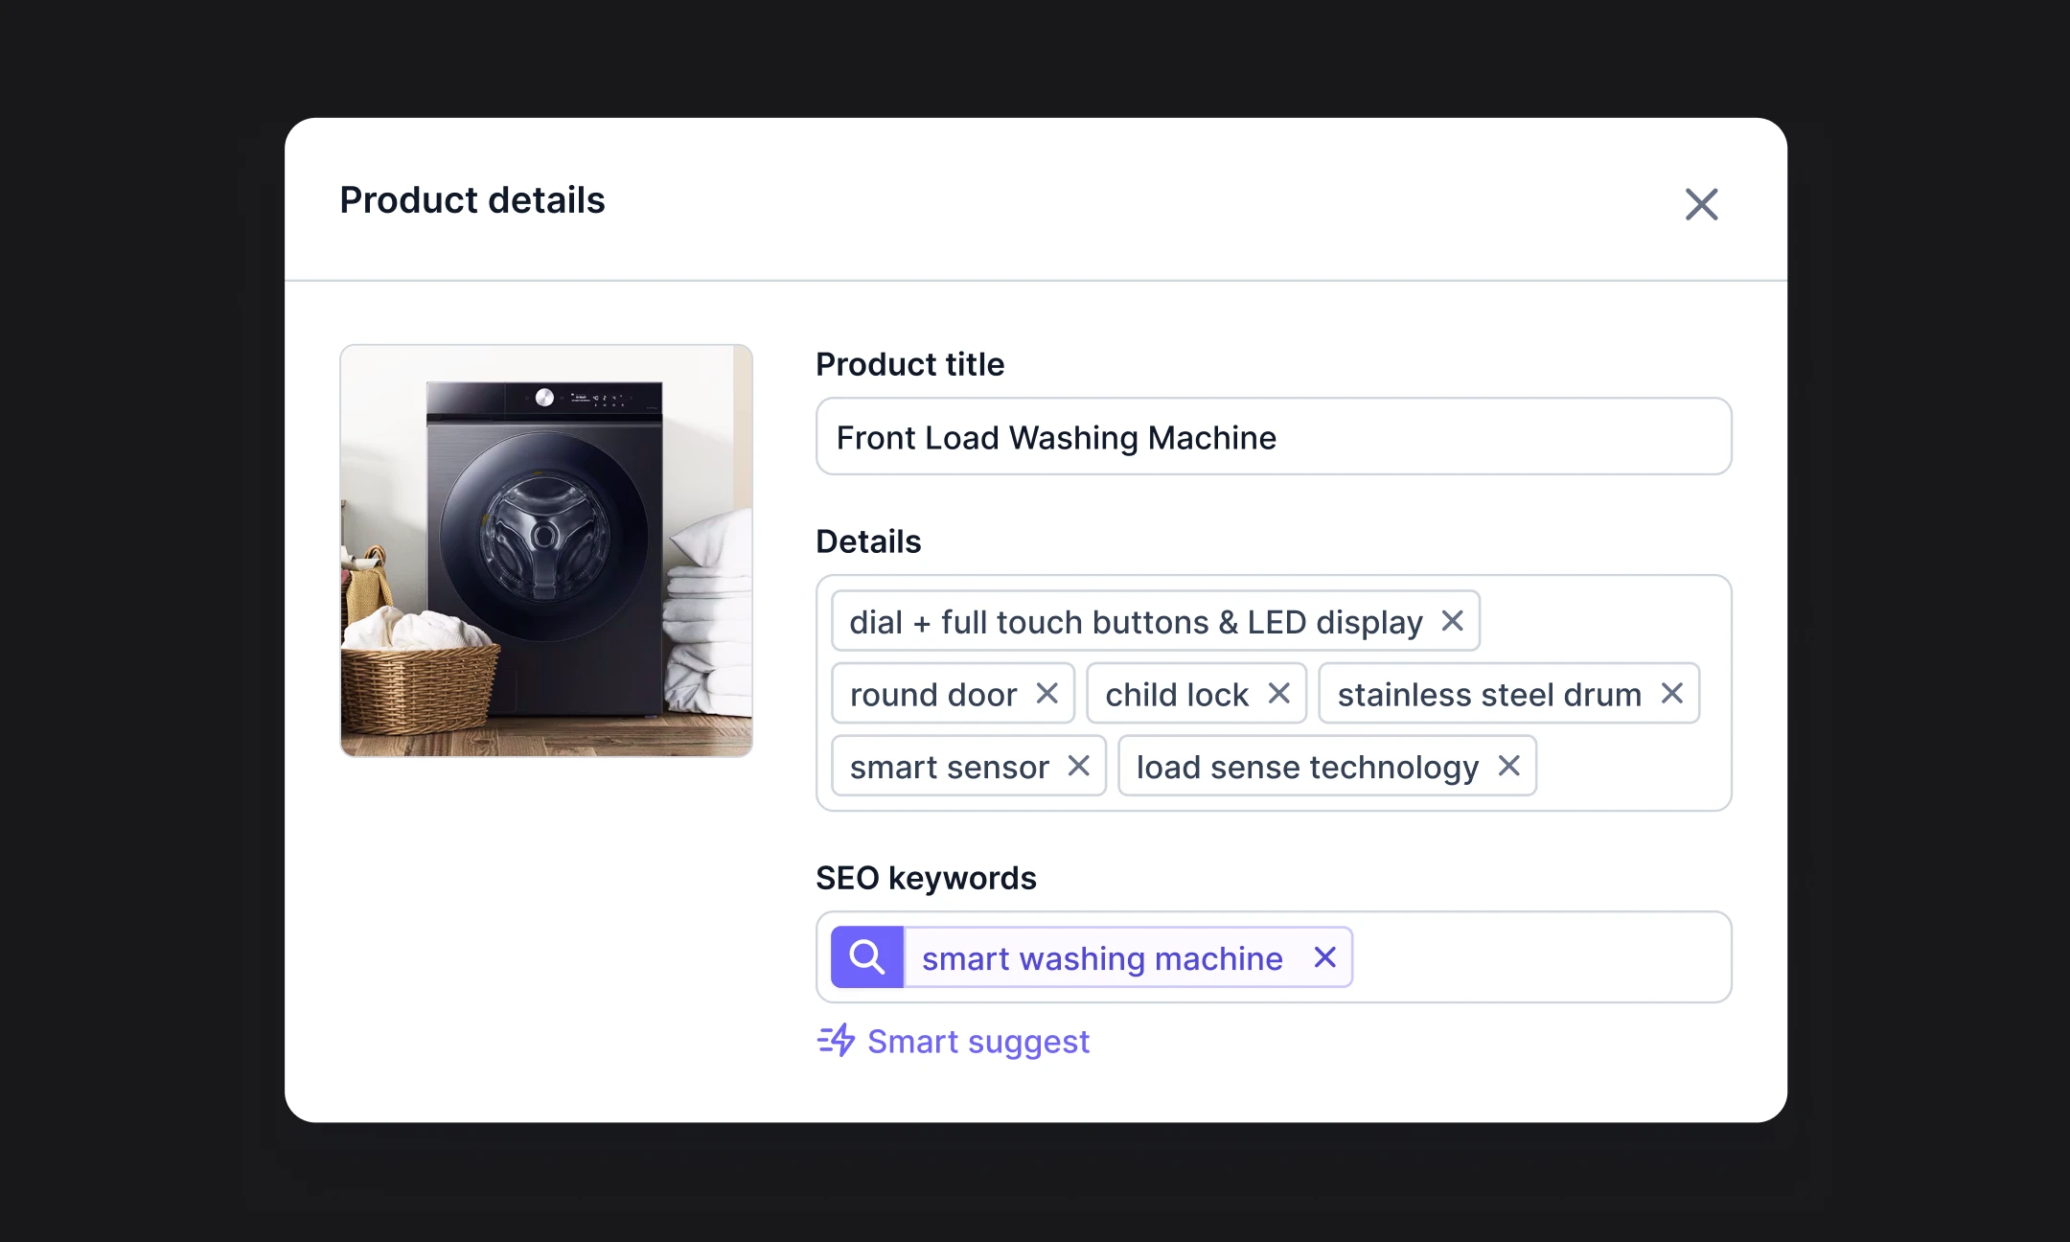Delete the 'child lock' detail tag

coord(1278,693)
